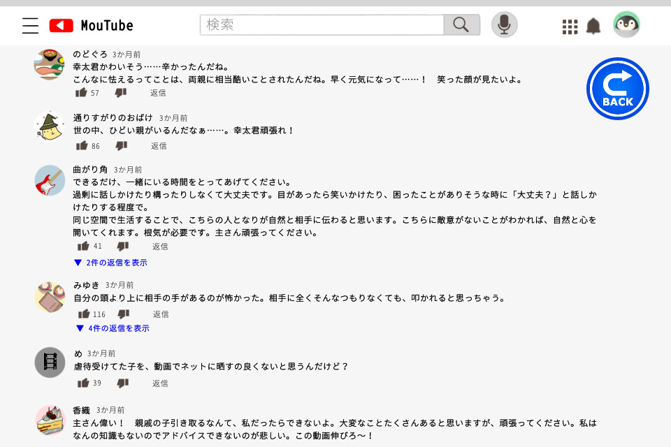Open the notifications bell
The height and width of the screenshot is (447, 671).
pos(593,27)
